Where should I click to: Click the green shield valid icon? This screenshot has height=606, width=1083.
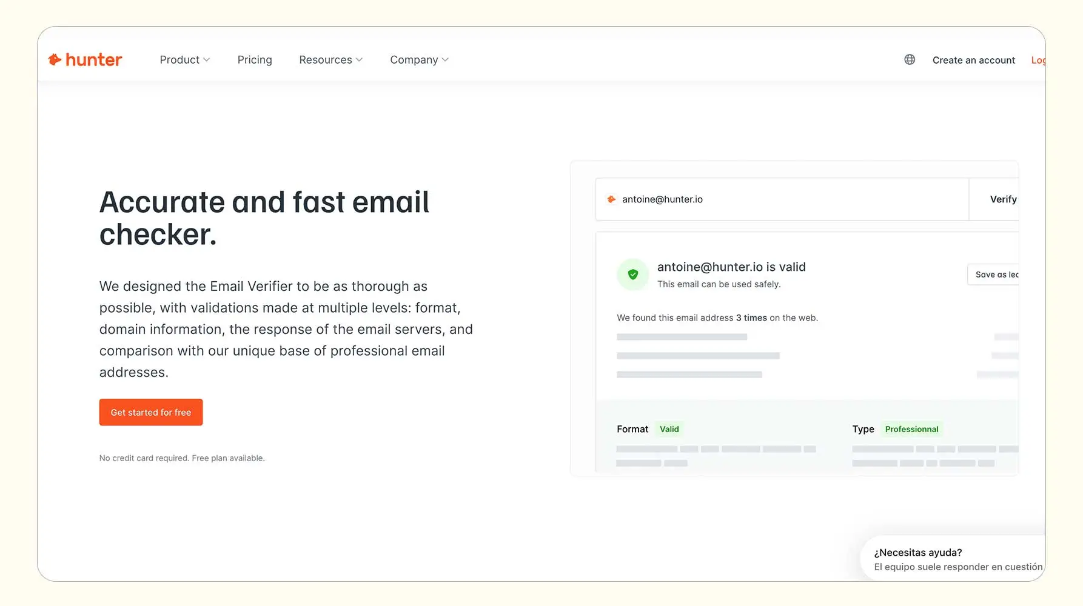tap(632, 275)
